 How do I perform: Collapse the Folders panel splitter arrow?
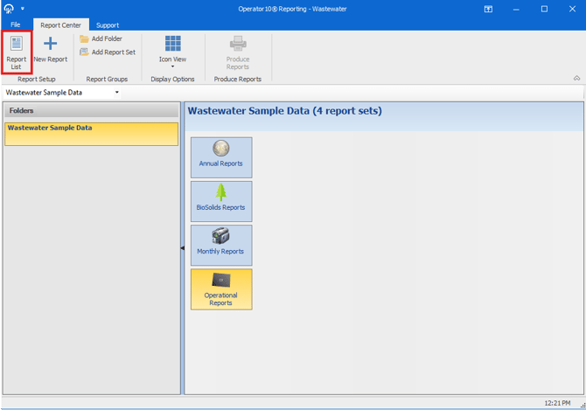[x=182, y=249]
